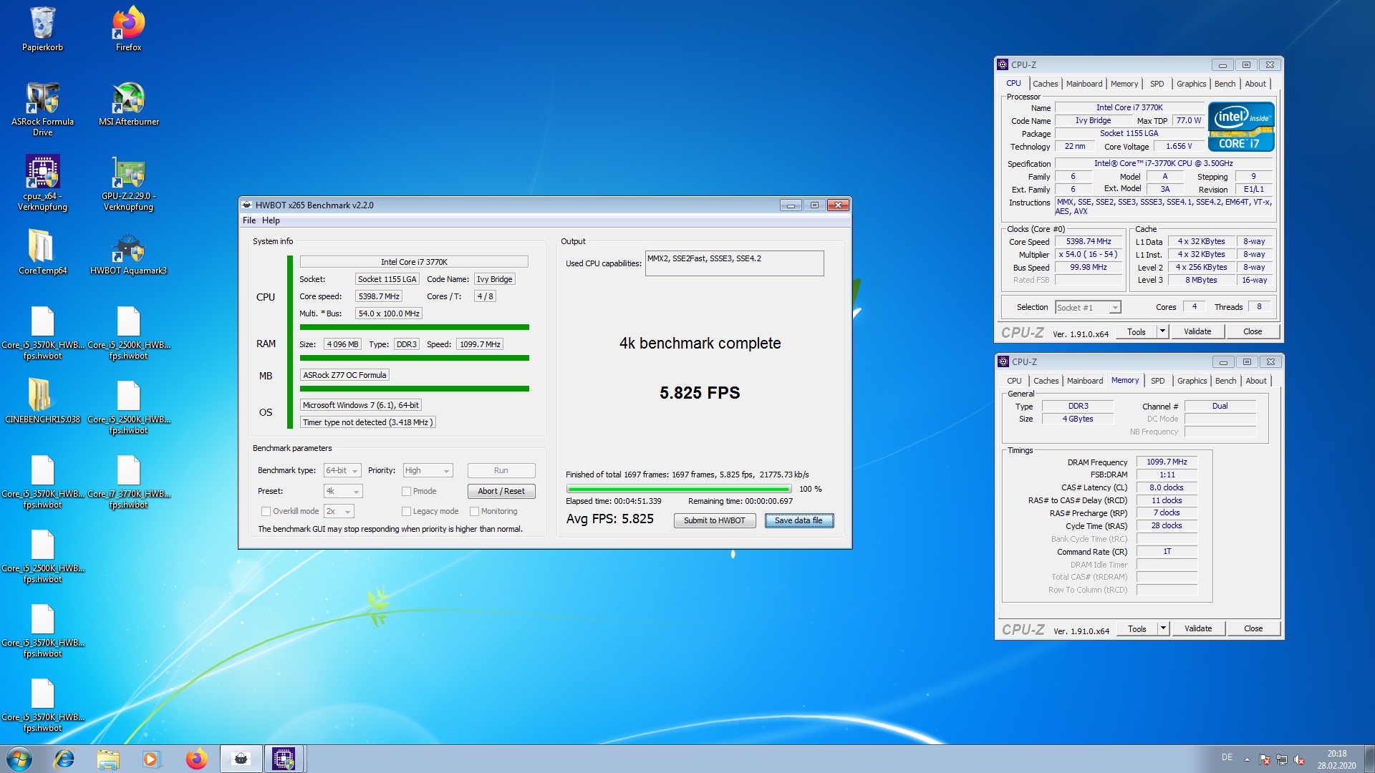Screen dimensions: 1375x773
Task: Click the Run button
Action: [501, 471]
